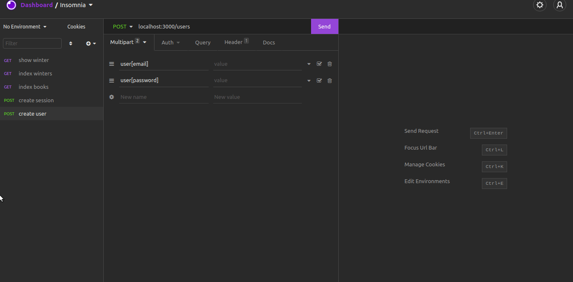Viewport: 573px width, 282px height.
Task: Select the create session request
Action: pyautogui.click(x=52, y=101)
